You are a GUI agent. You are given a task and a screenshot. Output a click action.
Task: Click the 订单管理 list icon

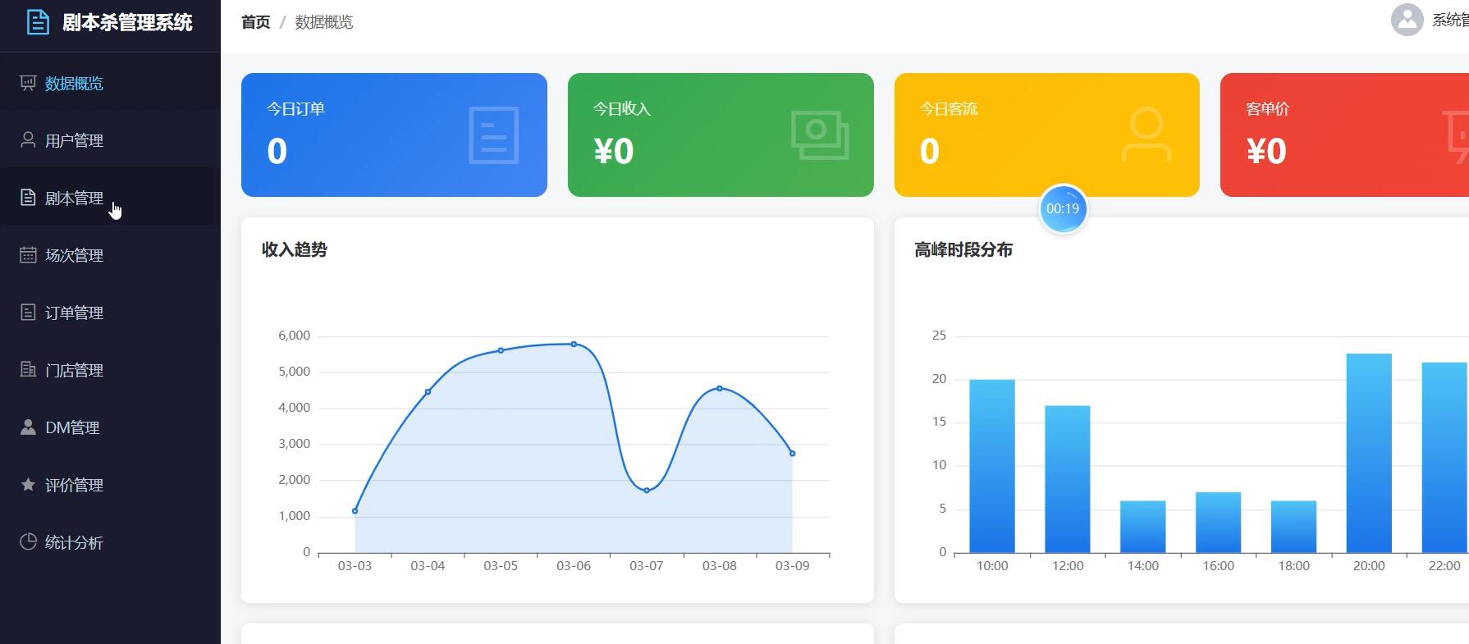click(28, 313)
